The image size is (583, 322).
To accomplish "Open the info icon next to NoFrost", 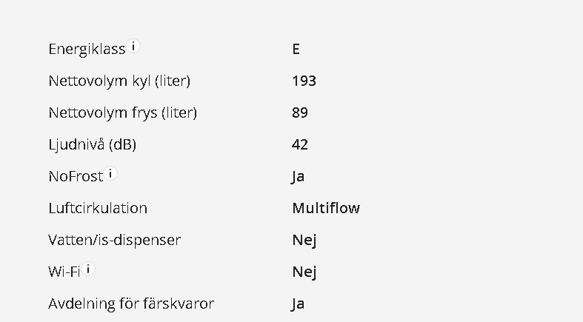I will click(x=110, y=173).
